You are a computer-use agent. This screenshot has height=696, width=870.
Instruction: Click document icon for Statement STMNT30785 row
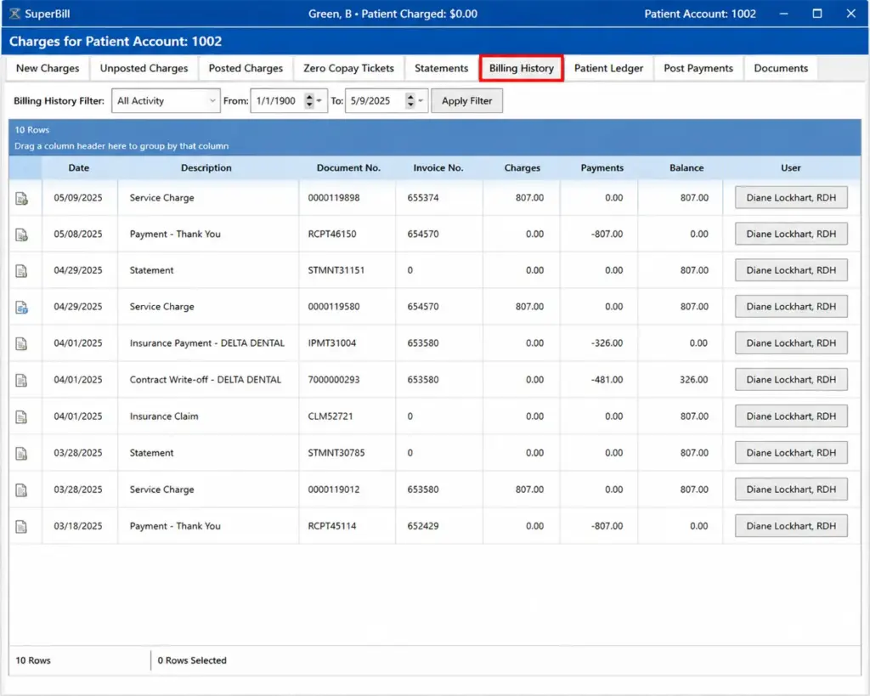[x=21, y=454]
